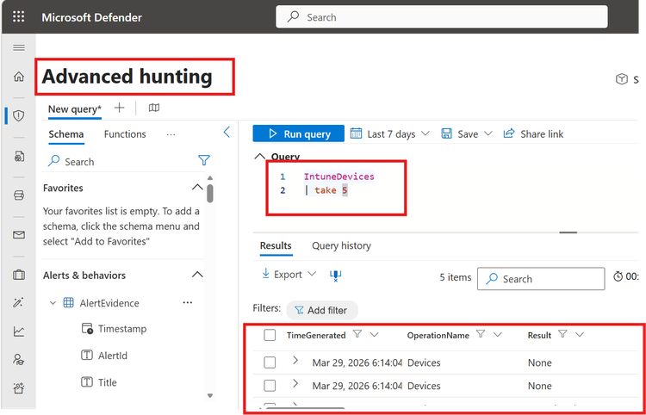The width and height of the screenshot is (646, 415).
Task: Open the bottom sidebar person-sparkle icon
Action: 19,387
